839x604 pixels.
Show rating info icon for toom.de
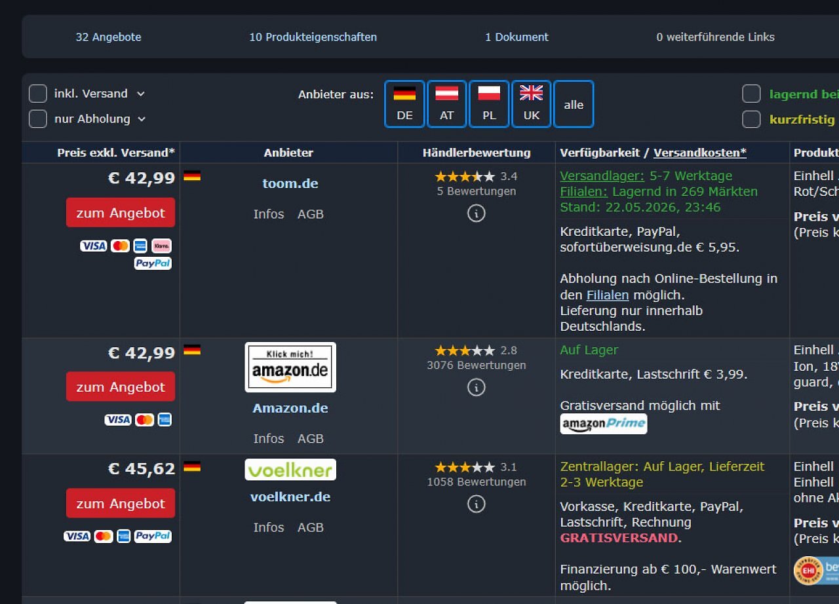[477, 213]
